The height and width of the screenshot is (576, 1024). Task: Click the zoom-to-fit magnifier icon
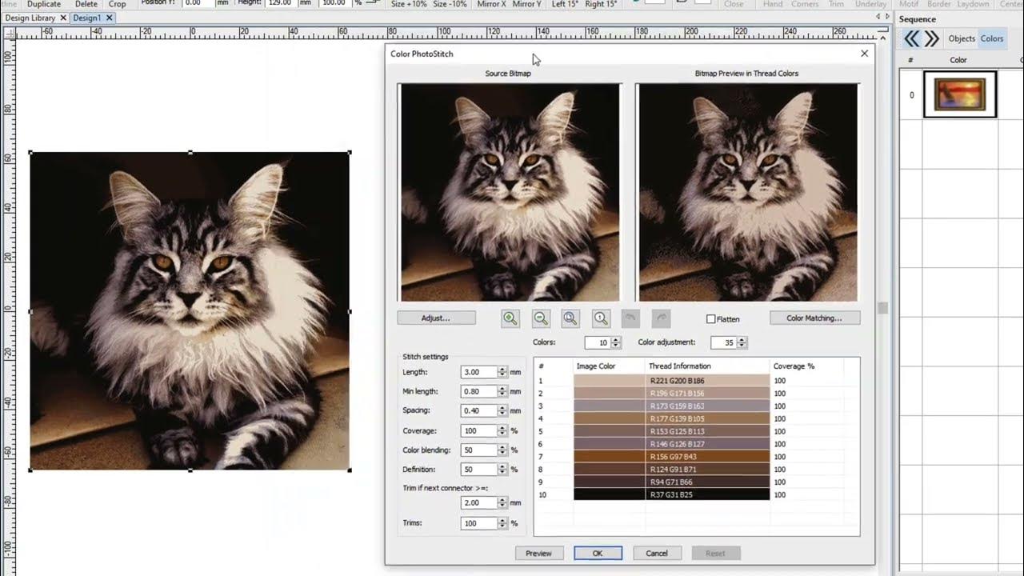[570, 318]
